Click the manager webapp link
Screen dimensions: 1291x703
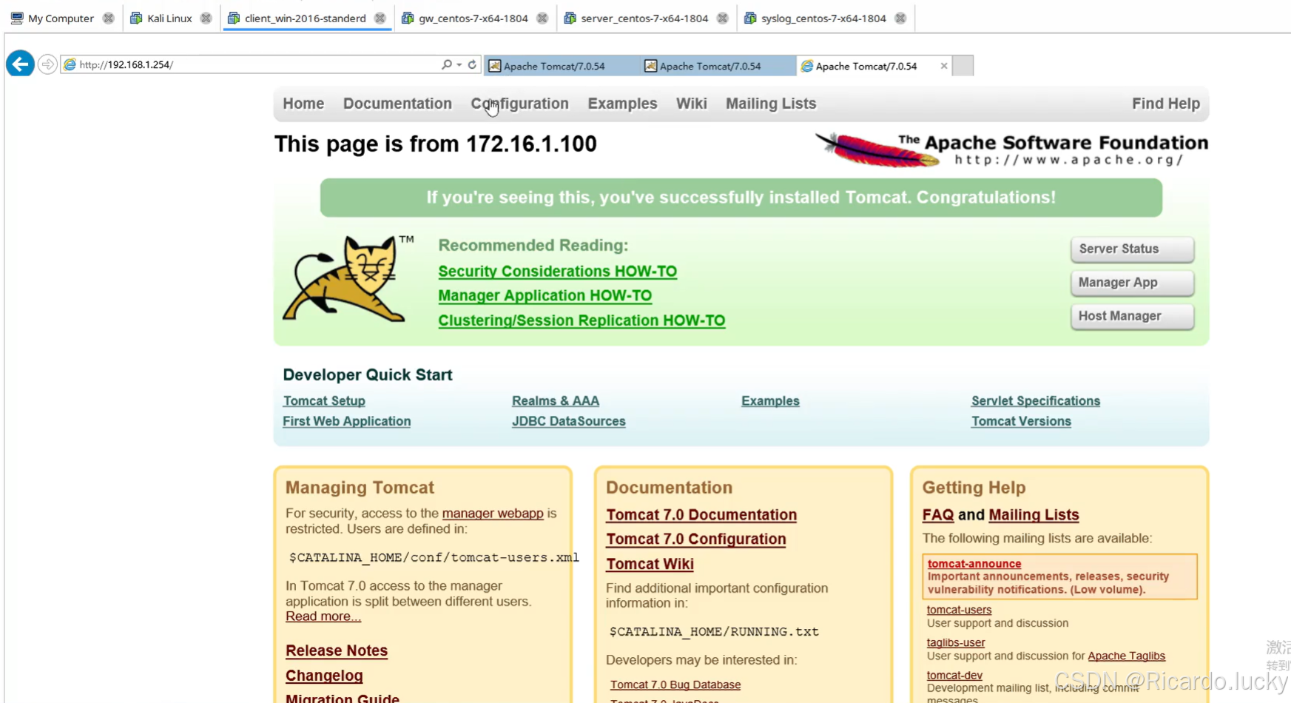pos(493,514)
